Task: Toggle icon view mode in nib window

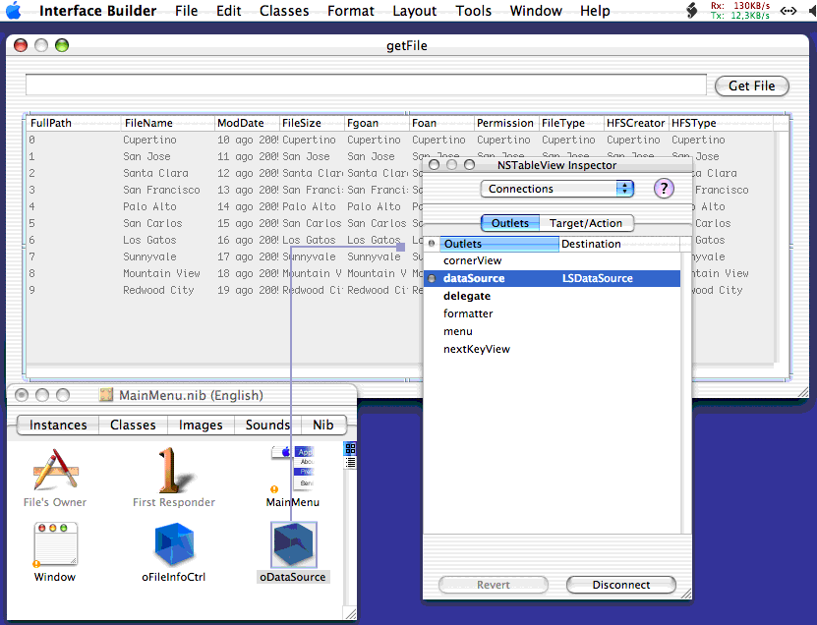Action: 349,449
